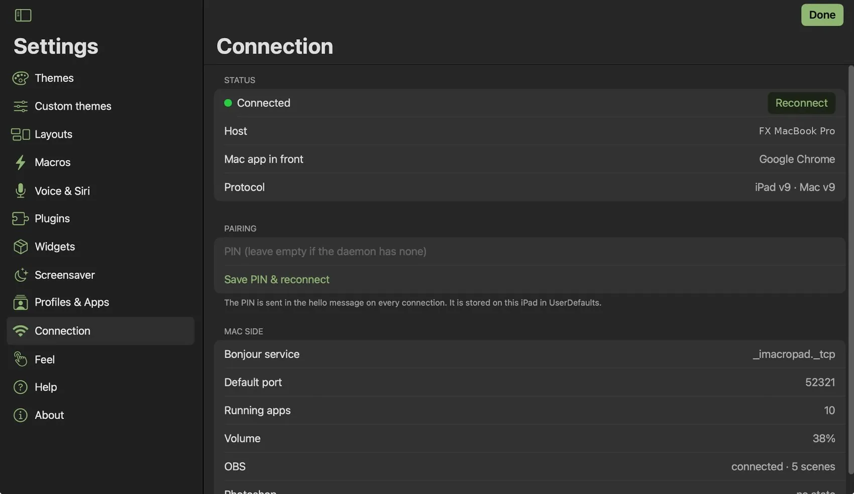This screenshot has width=854, height=494.
Task: Open Plugins label in sidebar
Action: click(52, 219)
